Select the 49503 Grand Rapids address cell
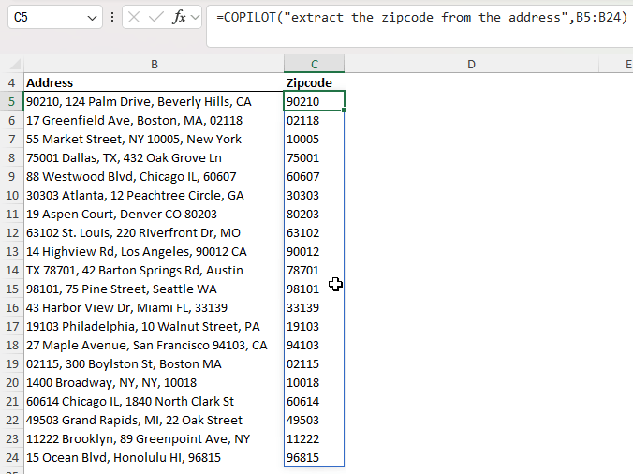Viewport: 633px width, 474px height. (x=154, y=420)
